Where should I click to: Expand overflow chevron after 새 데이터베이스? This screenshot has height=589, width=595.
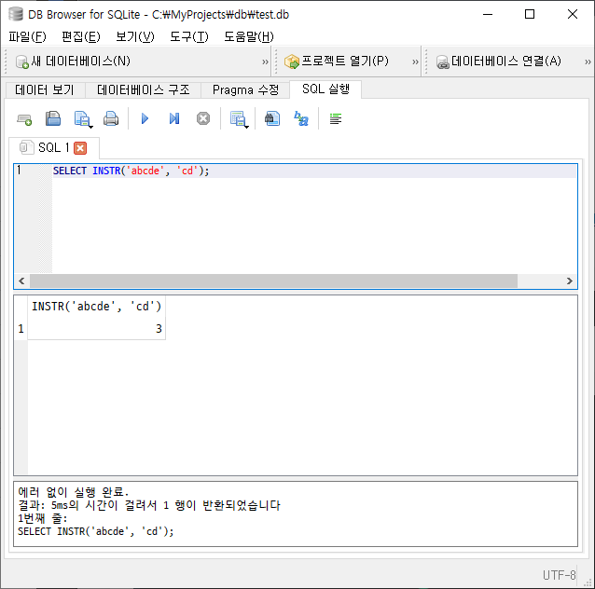pyautogui.click(x=265, y=62)
